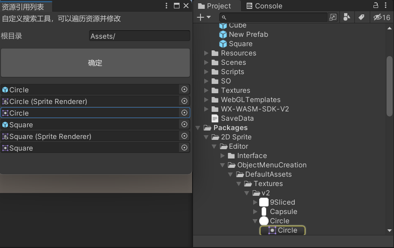Expand the Resources folder

coord(206,53)
